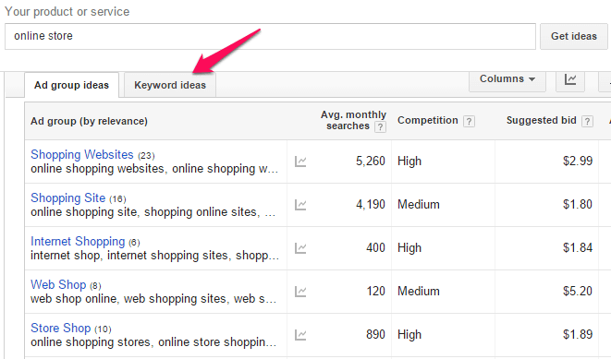Open Shopping Websites ad group link

pyautogui.click(x=82, y=154)
